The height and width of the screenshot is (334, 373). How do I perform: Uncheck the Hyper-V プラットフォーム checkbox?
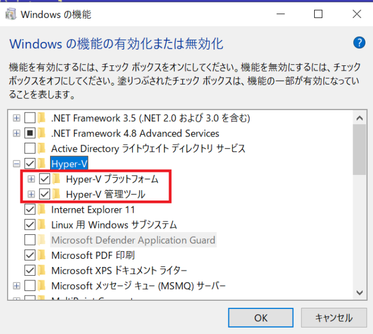(45, 179)
